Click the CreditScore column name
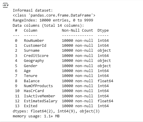The height and width of the screenshot is (122, 143). (x=36, y=55)
